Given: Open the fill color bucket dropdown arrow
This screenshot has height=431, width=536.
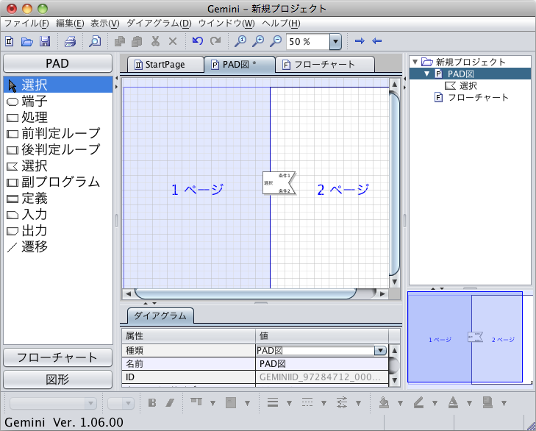Looking at the screenshot, I should [x=400, y=403].
